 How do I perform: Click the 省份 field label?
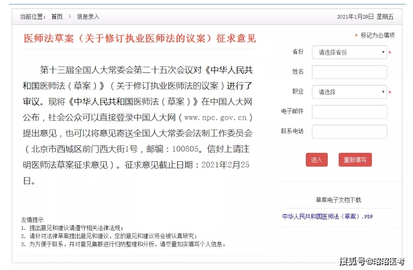298,52
